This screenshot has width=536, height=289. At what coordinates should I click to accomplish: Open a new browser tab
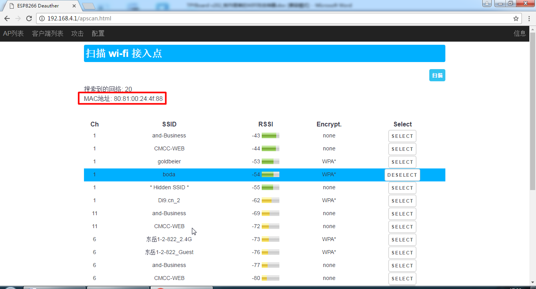point(89,6)
